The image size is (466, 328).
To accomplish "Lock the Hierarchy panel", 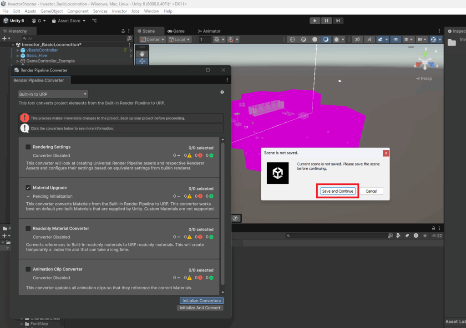I will pyautogui.click(x=123, y=31).
